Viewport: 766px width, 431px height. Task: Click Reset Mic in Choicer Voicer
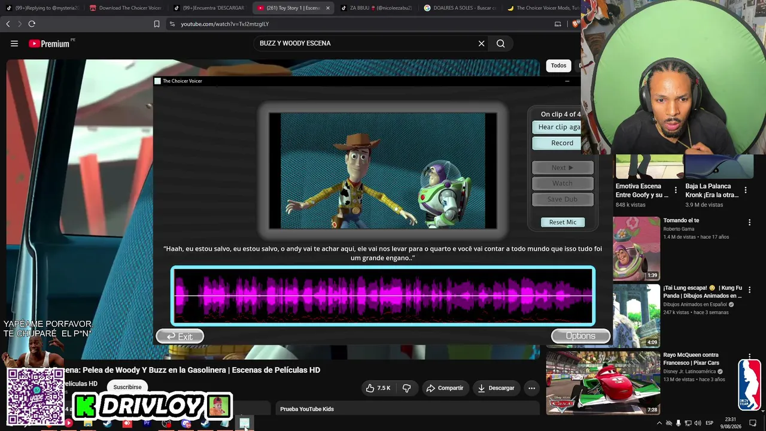tap(563, 222)
